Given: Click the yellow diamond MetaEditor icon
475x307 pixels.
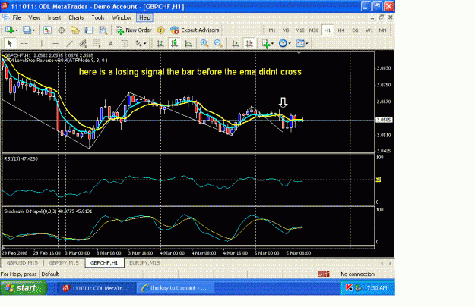Looking at the screenshot, I should click(161, 30).
